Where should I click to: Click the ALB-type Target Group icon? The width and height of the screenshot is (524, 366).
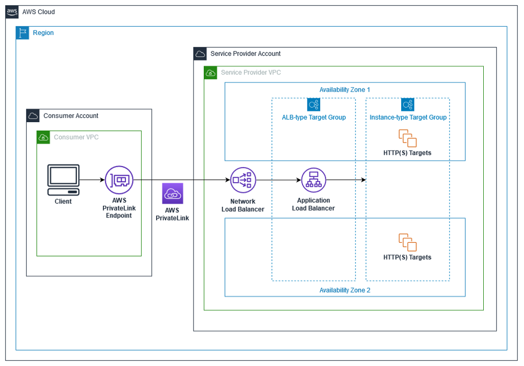click(313, 104)
